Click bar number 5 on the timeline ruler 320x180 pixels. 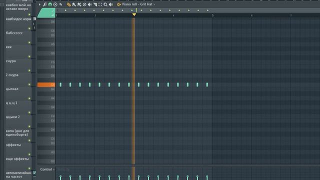(x=212, y=15)
